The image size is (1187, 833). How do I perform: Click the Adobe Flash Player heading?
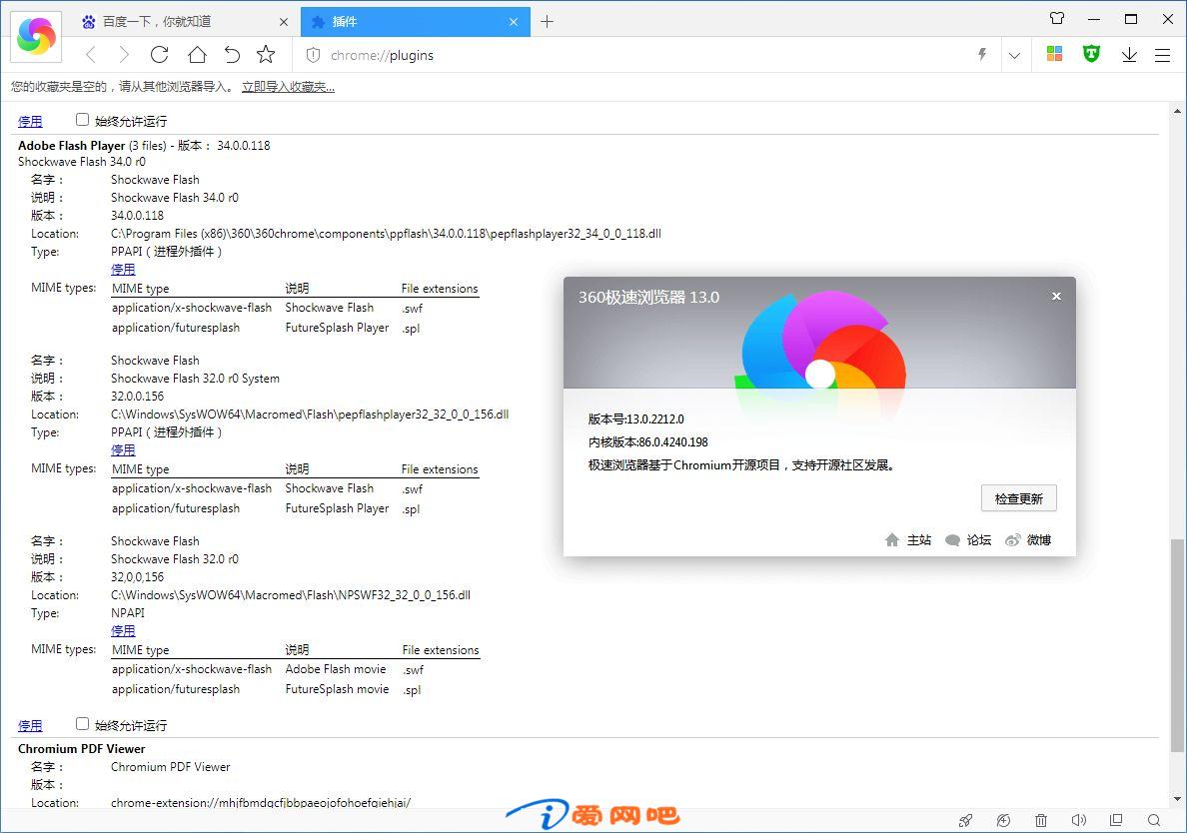[x=71, y=145]
